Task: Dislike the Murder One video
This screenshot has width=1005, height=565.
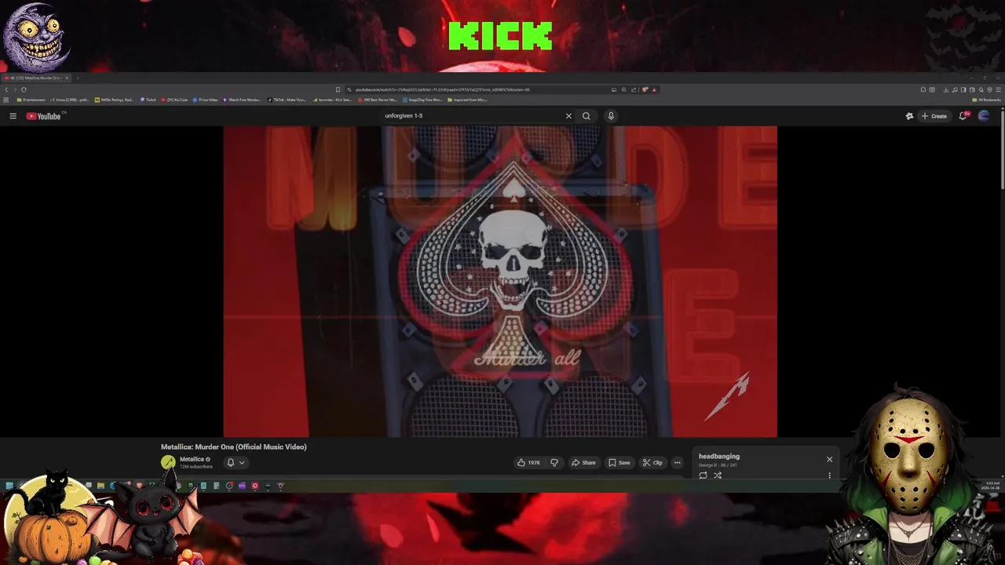Action: pyautogui.click(x=554, y=463)
